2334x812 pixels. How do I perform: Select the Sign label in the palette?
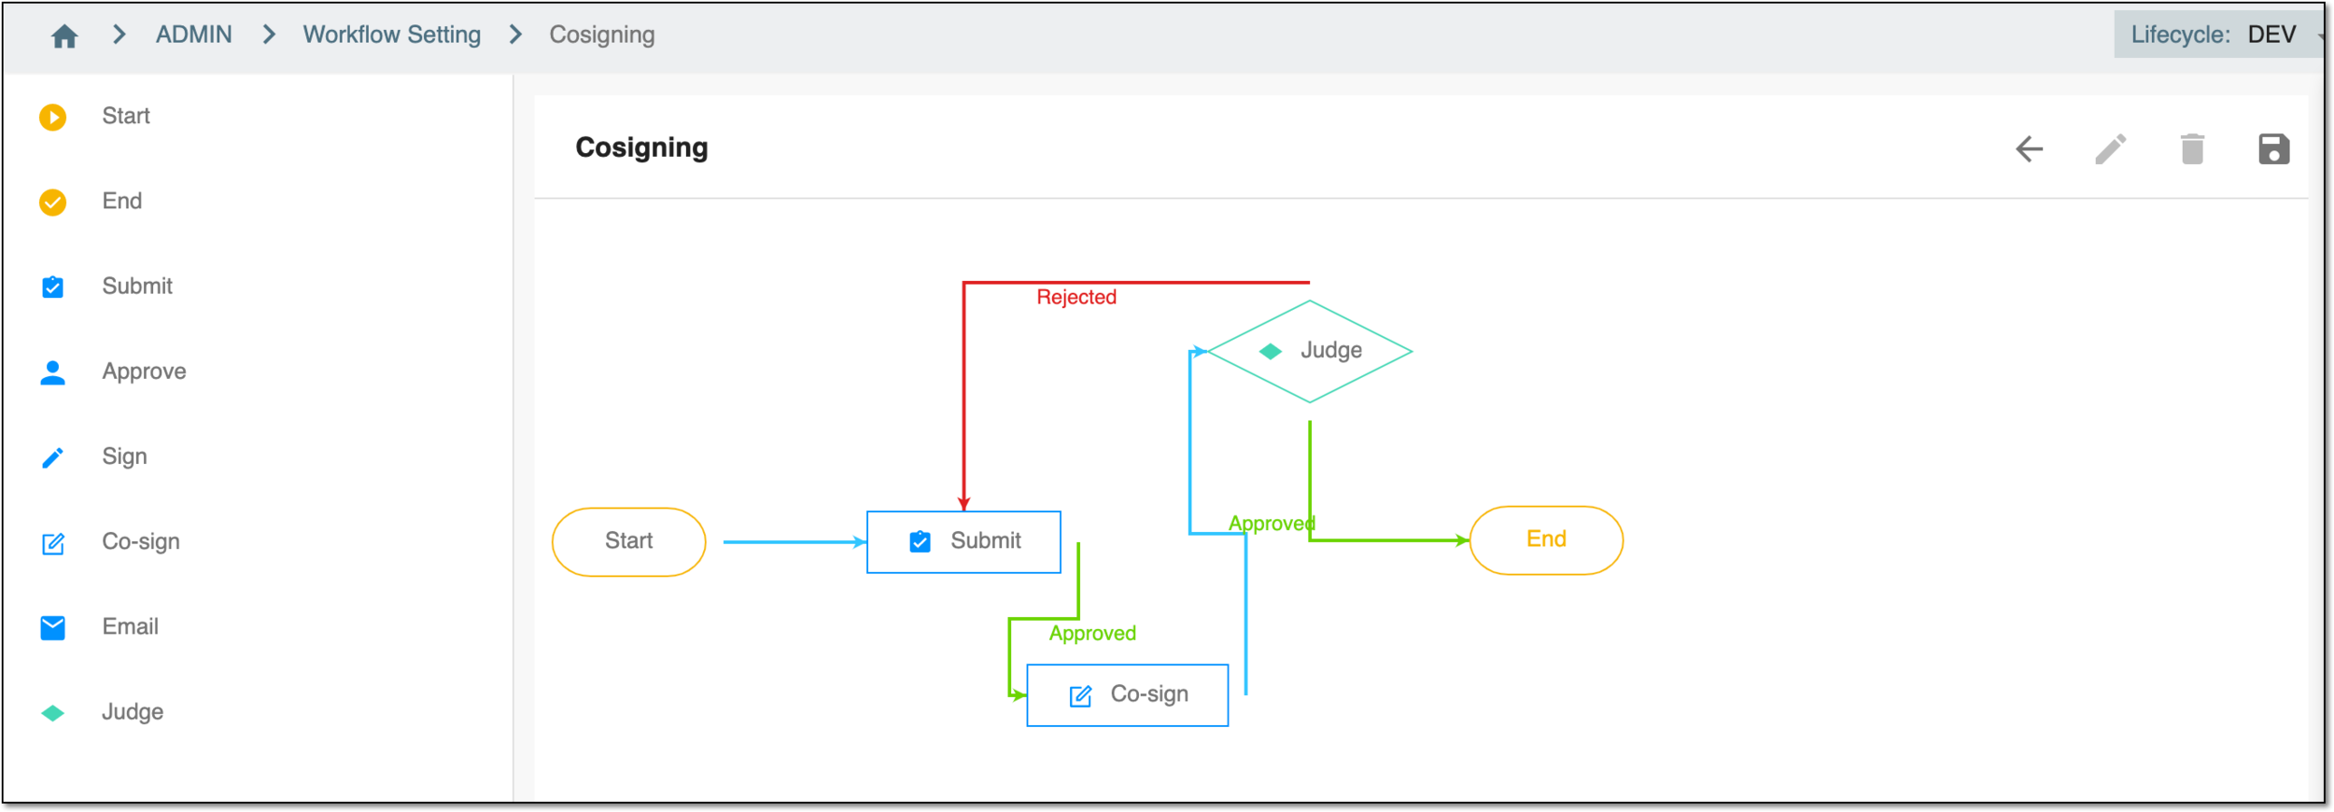124,456
